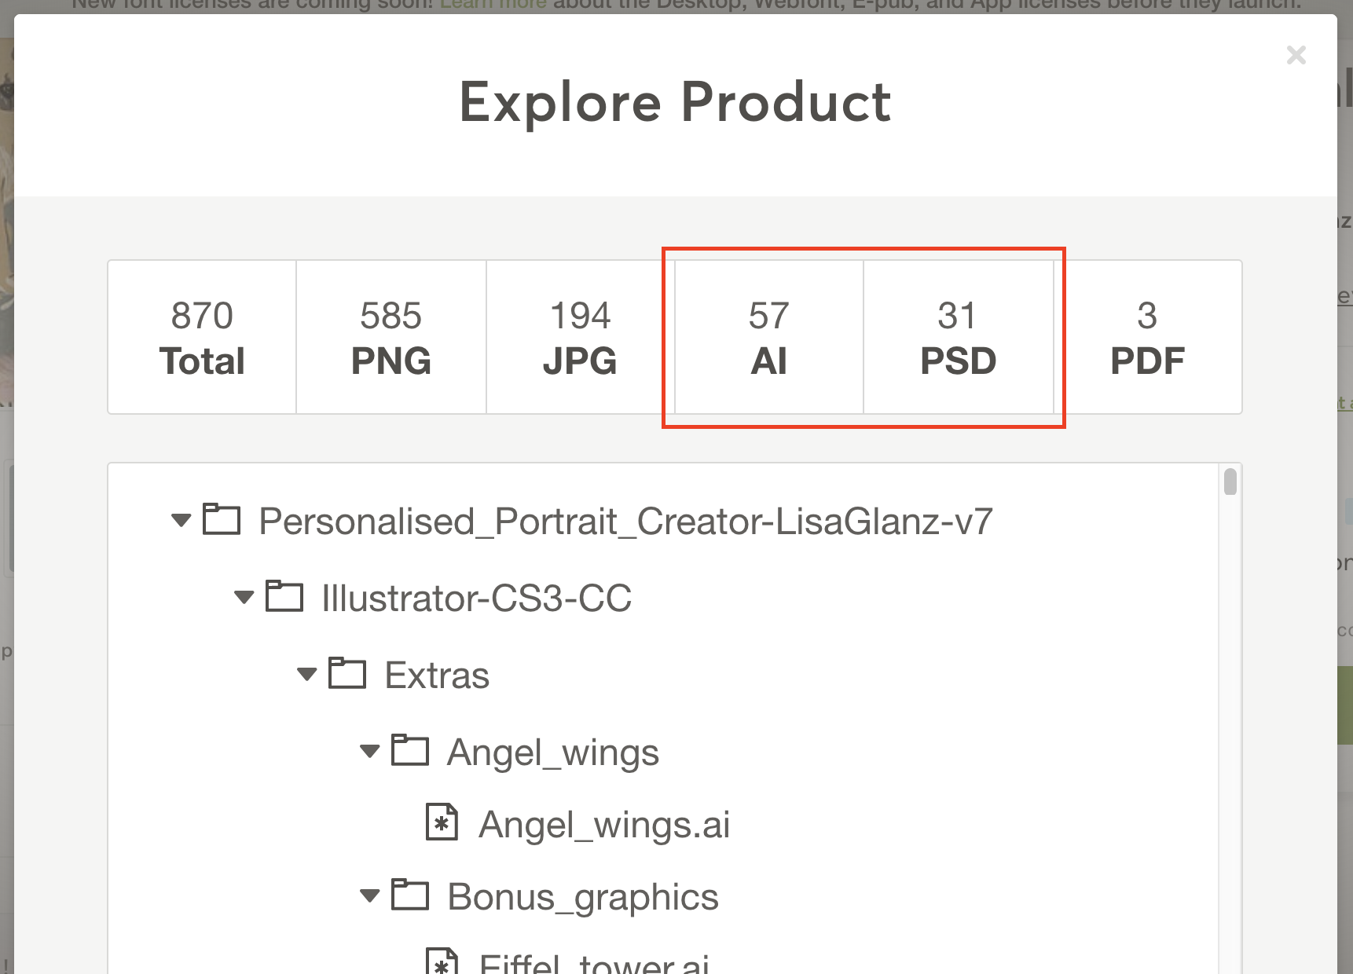Show the 194 JPG files

tap(580, 337)
